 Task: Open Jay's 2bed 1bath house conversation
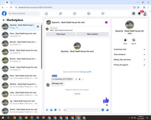point(21,103)
